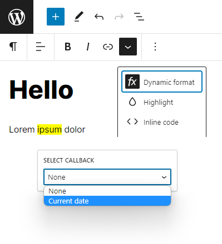Viewport: 222px width, 244px height.
Task: Choose Inline code from the format menu
Action: tap(162, 122)
